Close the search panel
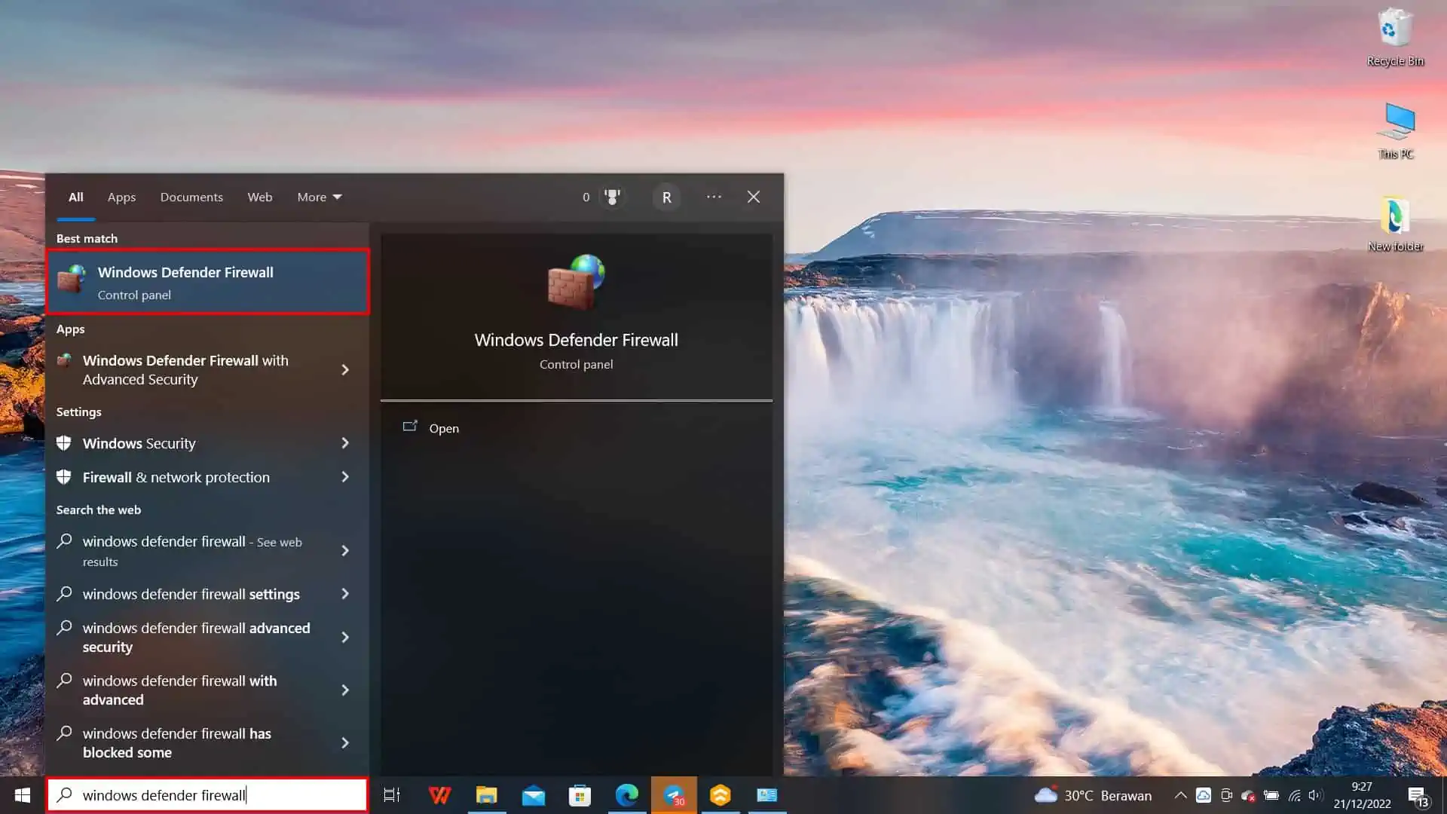The height and width of the screenshot is (814, 1447). pyautogui.click(x=753, y=197)
